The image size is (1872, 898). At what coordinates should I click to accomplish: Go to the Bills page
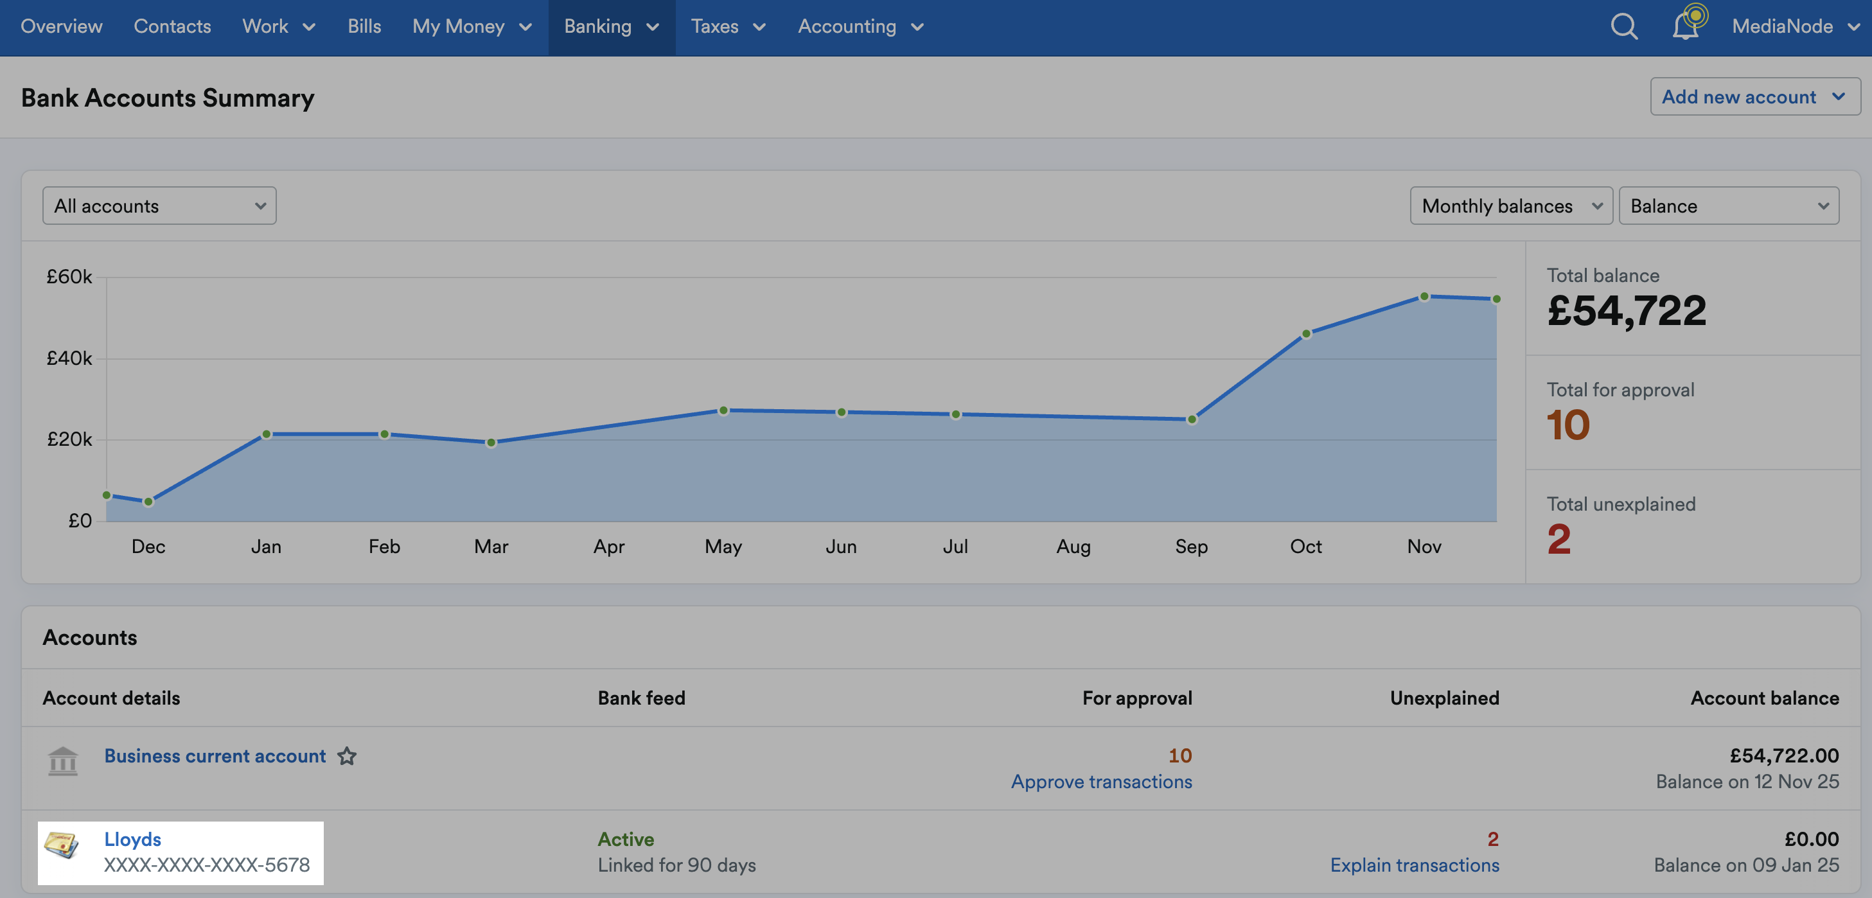coord(364,27)
